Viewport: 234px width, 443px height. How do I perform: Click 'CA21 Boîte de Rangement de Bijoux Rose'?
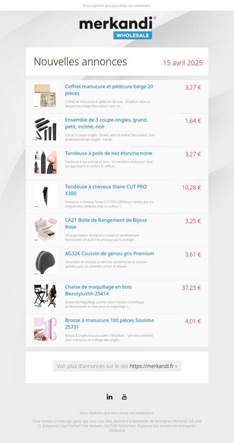pyautogui.click(x=106, y=223)
